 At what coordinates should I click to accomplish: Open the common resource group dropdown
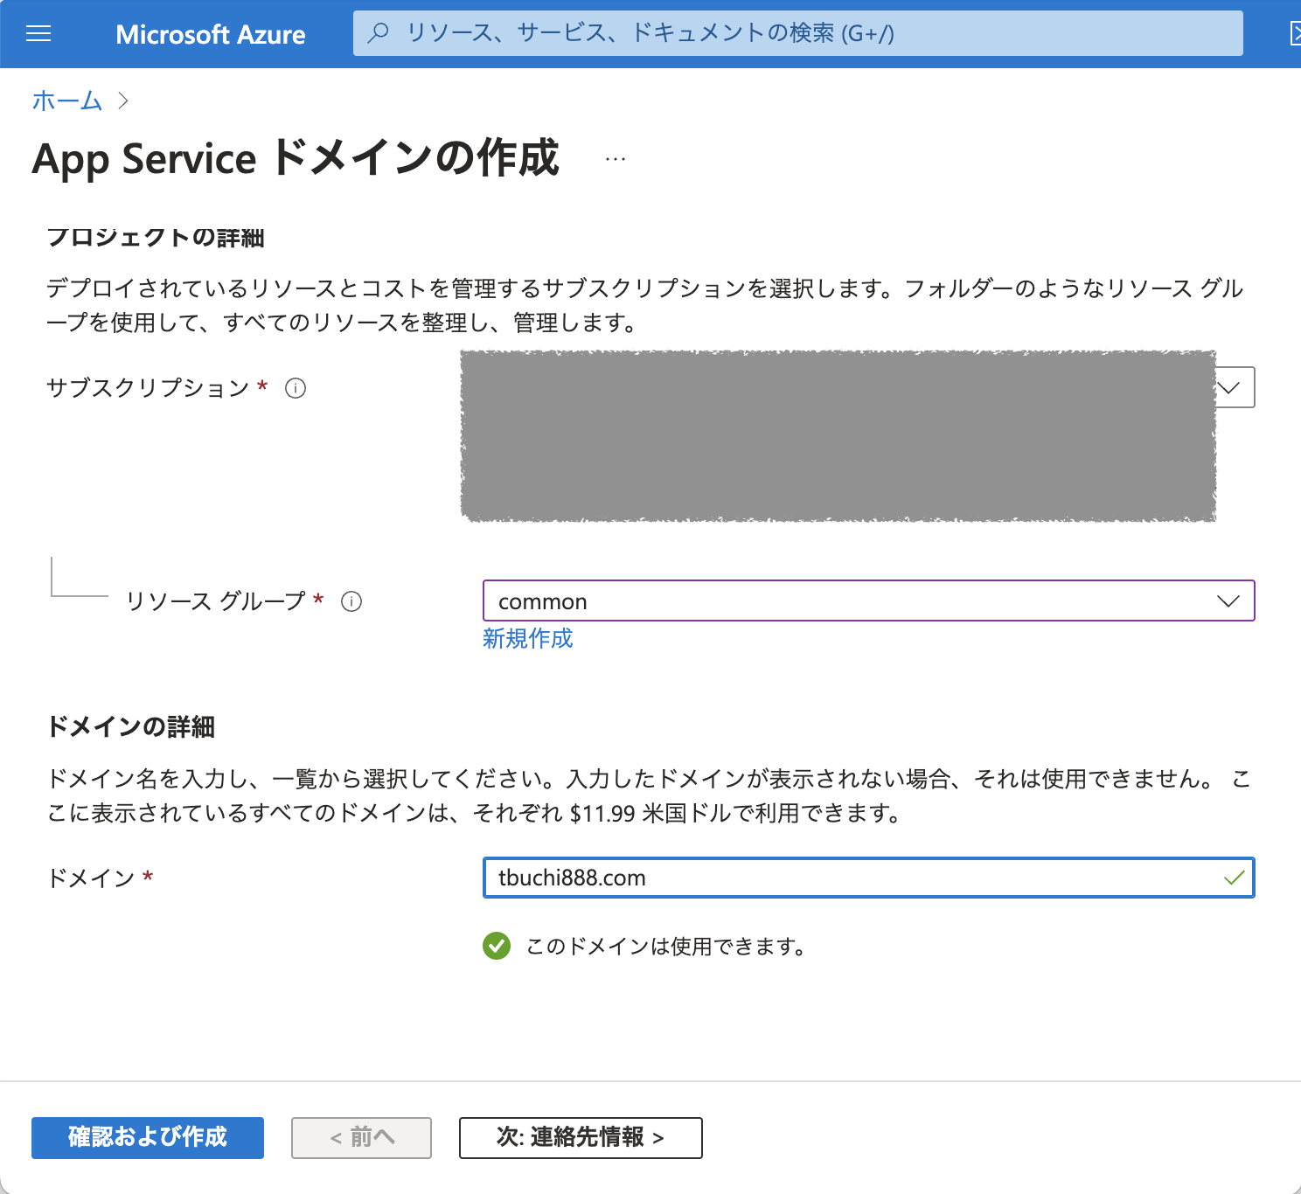[x=869, y=600]
